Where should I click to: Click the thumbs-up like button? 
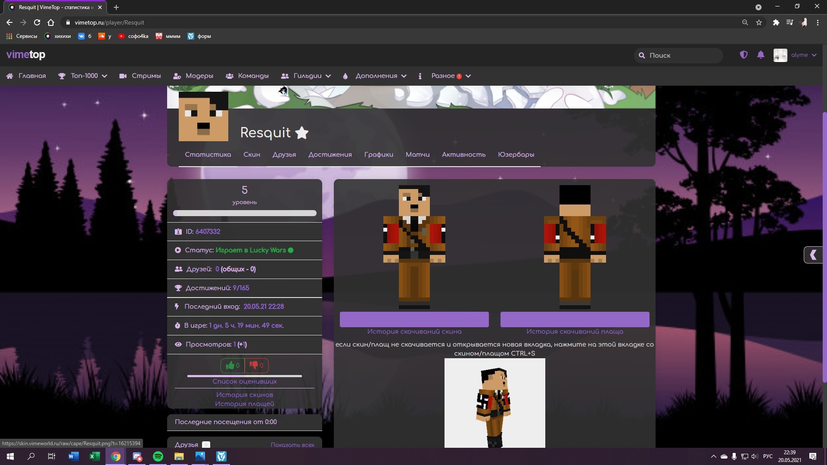click(233, 366)
